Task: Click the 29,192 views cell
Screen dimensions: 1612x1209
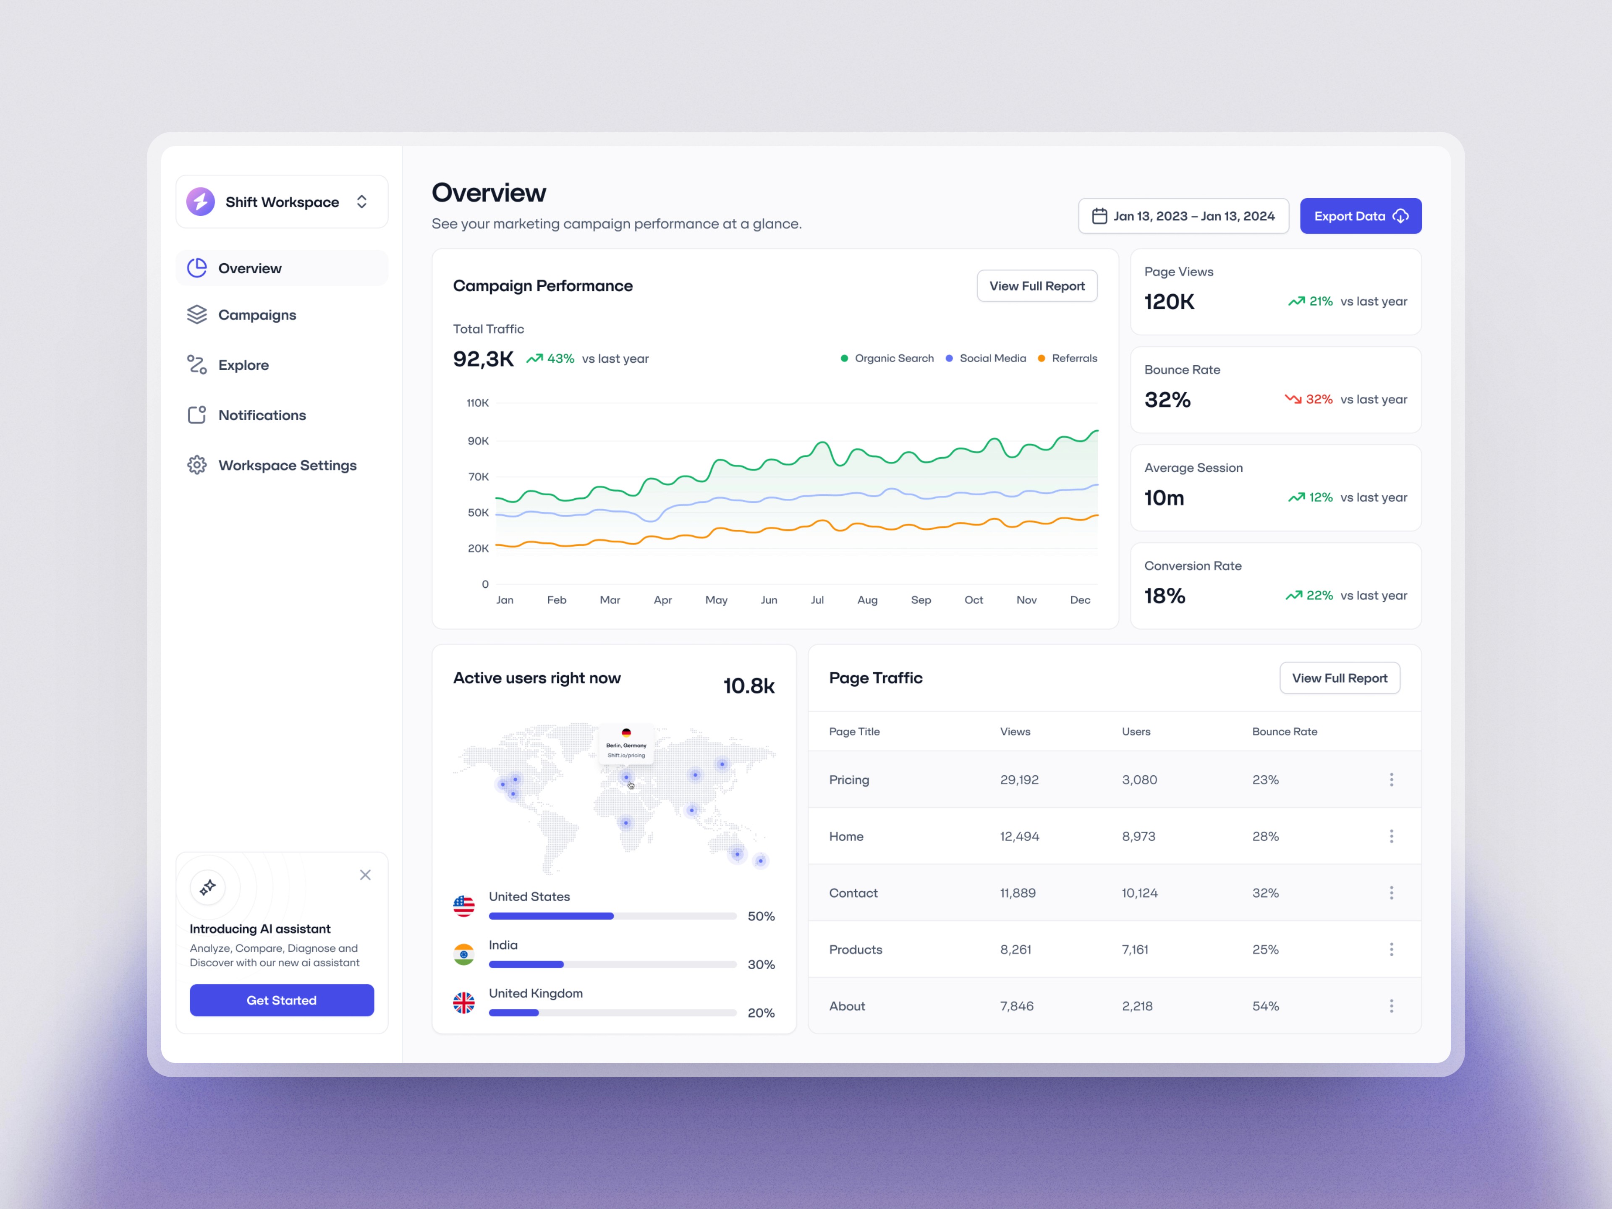Action: pyautogui.click(x=1019, y=779)
